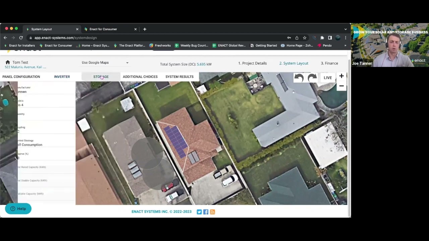Open the Enact Facebook page icon
The height and width of the screenshot is (241, 429).
(206, 212)
